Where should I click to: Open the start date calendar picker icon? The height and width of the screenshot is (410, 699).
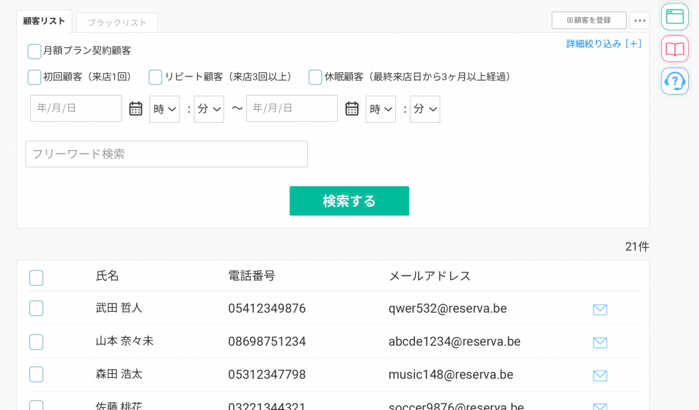136,108
